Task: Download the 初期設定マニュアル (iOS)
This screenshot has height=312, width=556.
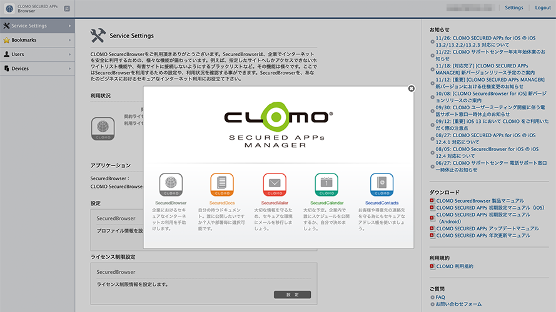Action: coord(490,208)
